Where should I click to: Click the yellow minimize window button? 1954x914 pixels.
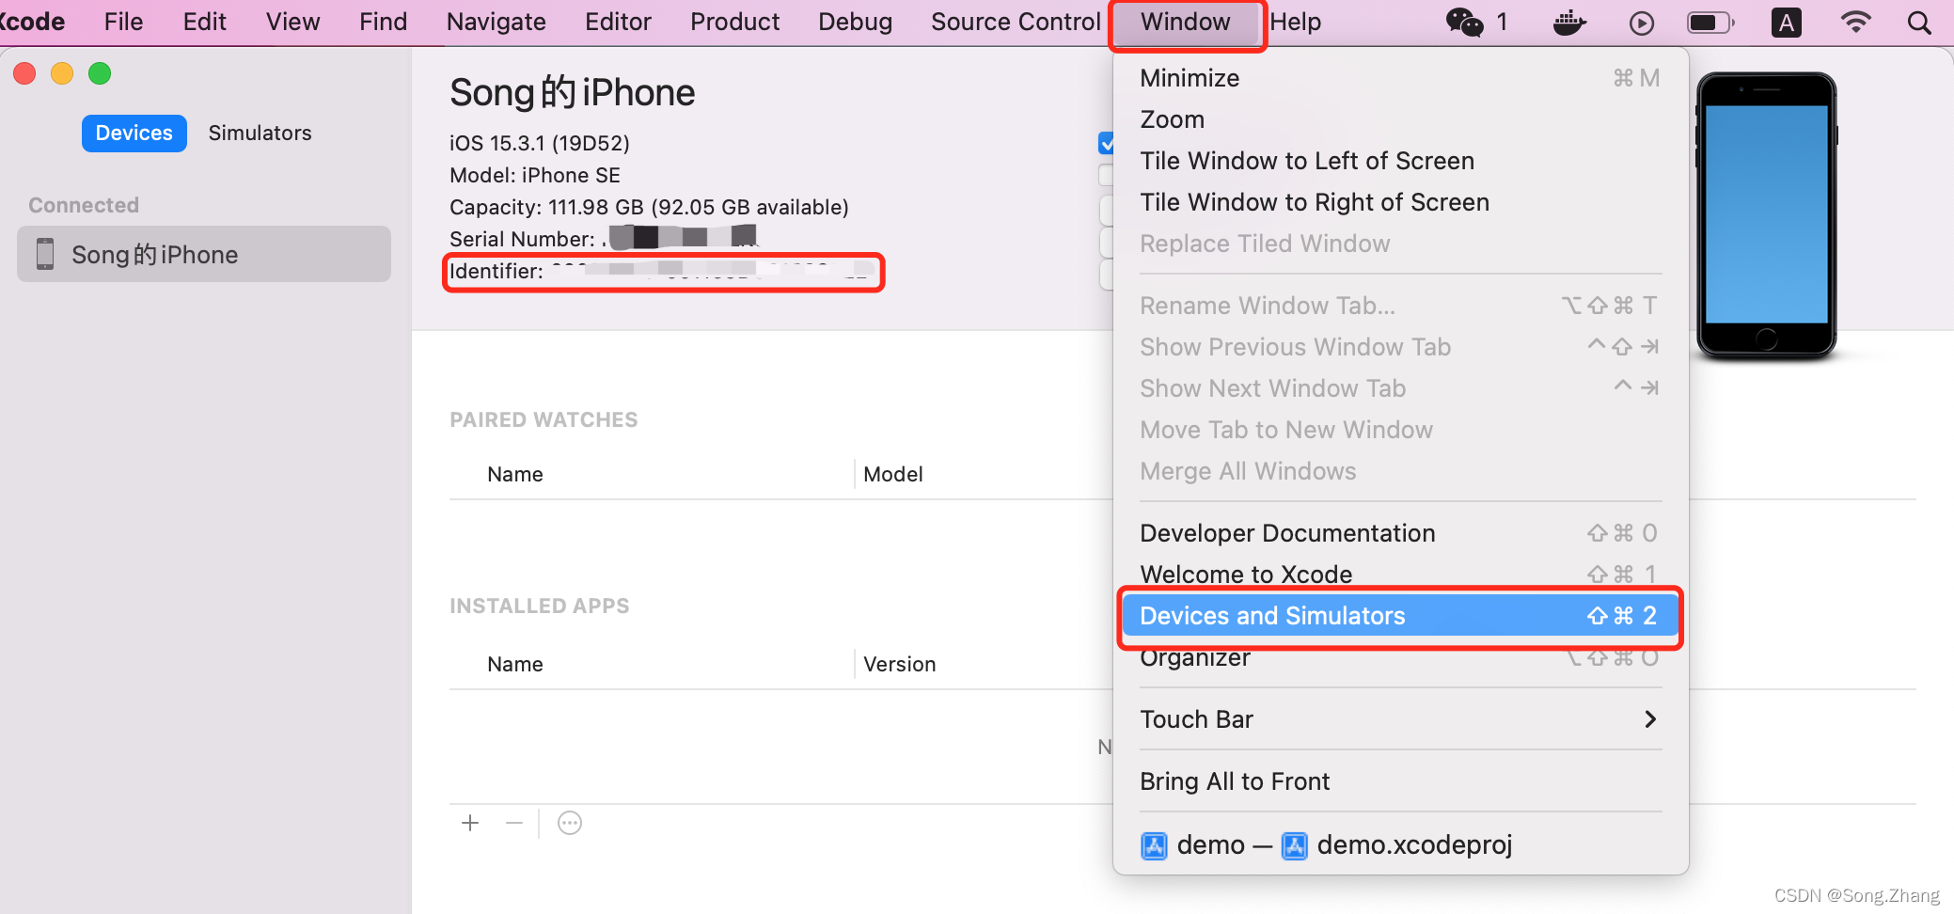[x=62, y=73]
